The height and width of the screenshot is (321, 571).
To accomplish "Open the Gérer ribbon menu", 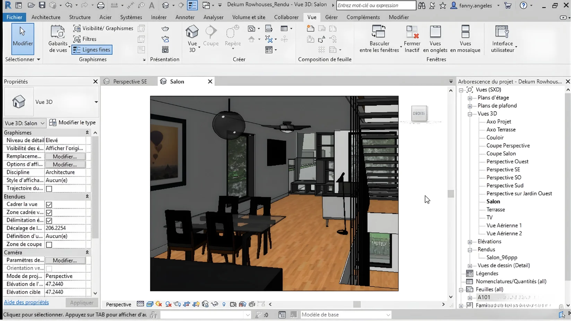I will click(331, 17).
